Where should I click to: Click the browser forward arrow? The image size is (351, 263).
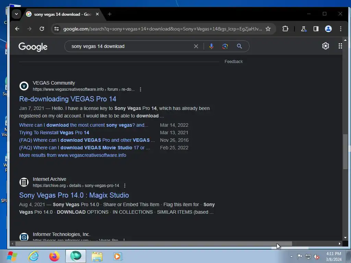coord(29,29)
